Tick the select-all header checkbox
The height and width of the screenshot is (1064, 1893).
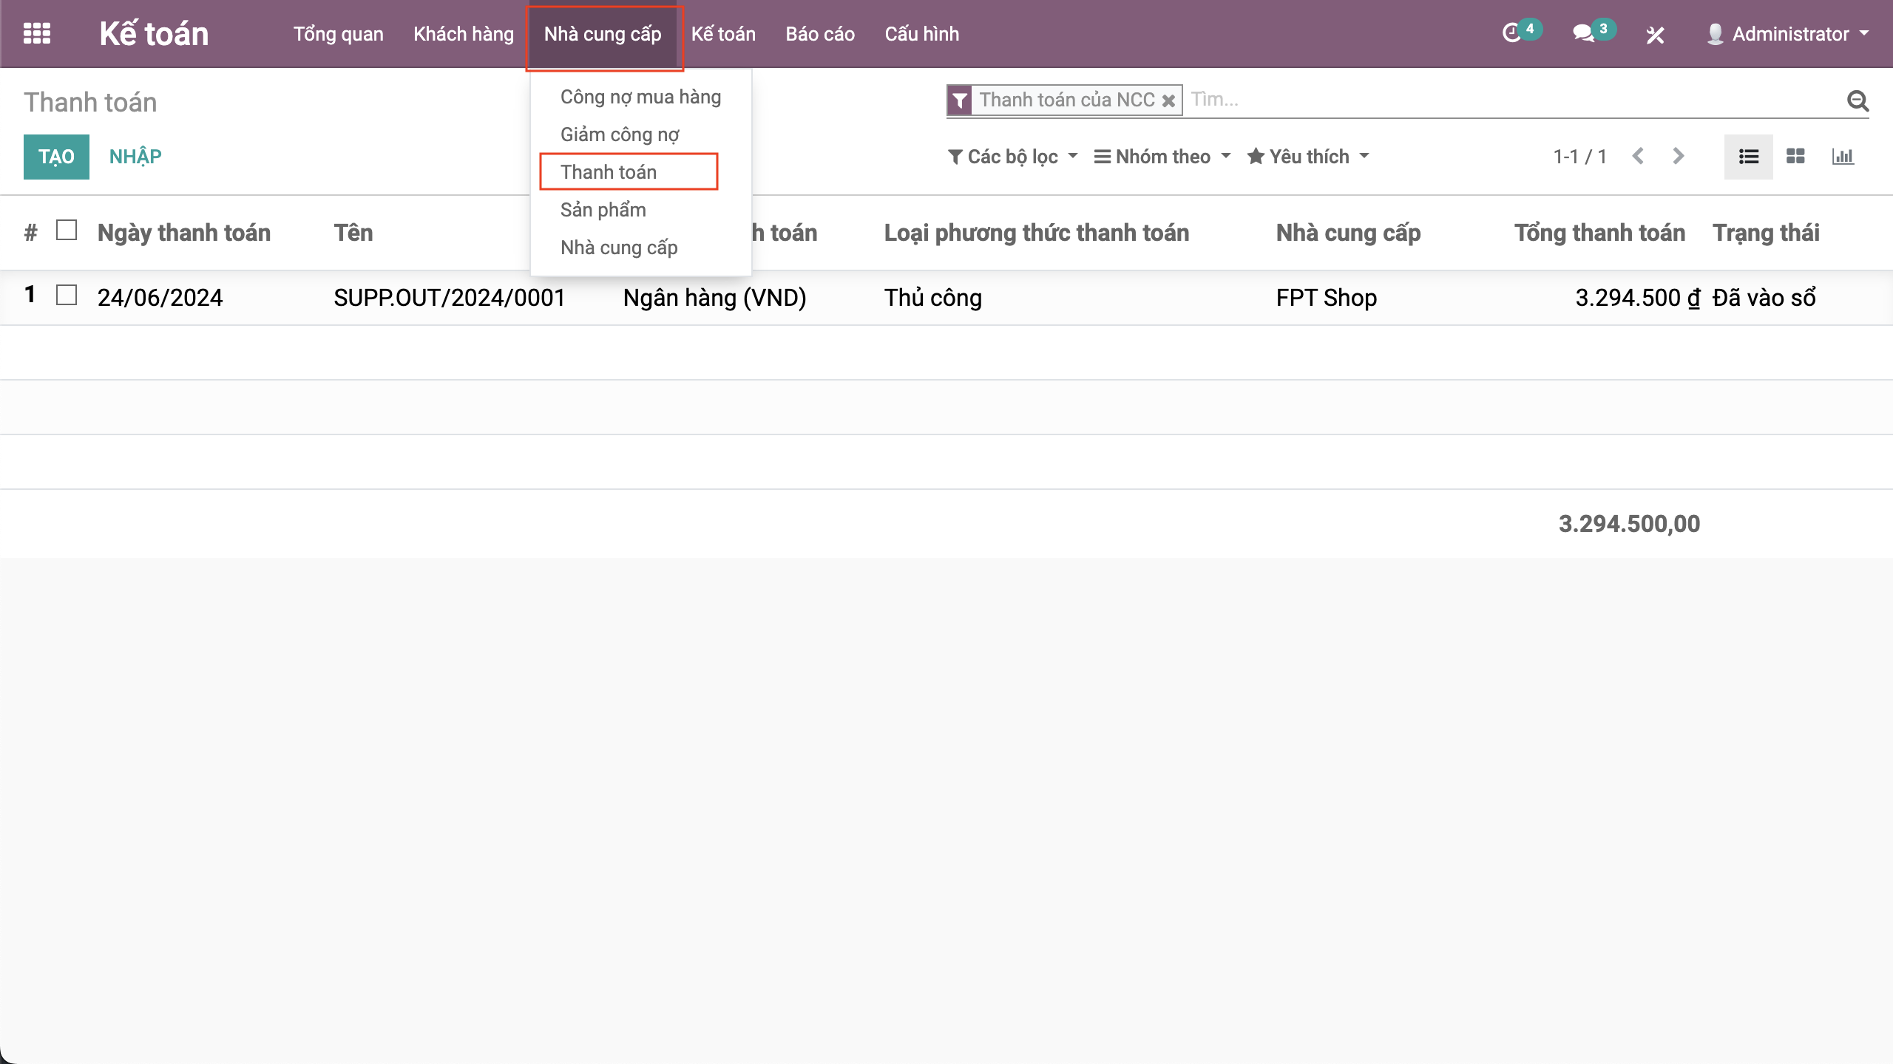click(67, 231)
